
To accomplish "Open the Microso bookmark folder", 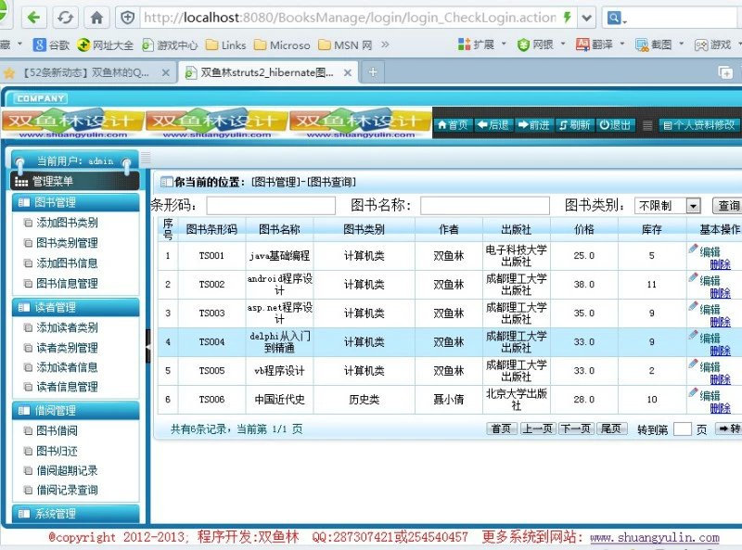I will point(282,45).
